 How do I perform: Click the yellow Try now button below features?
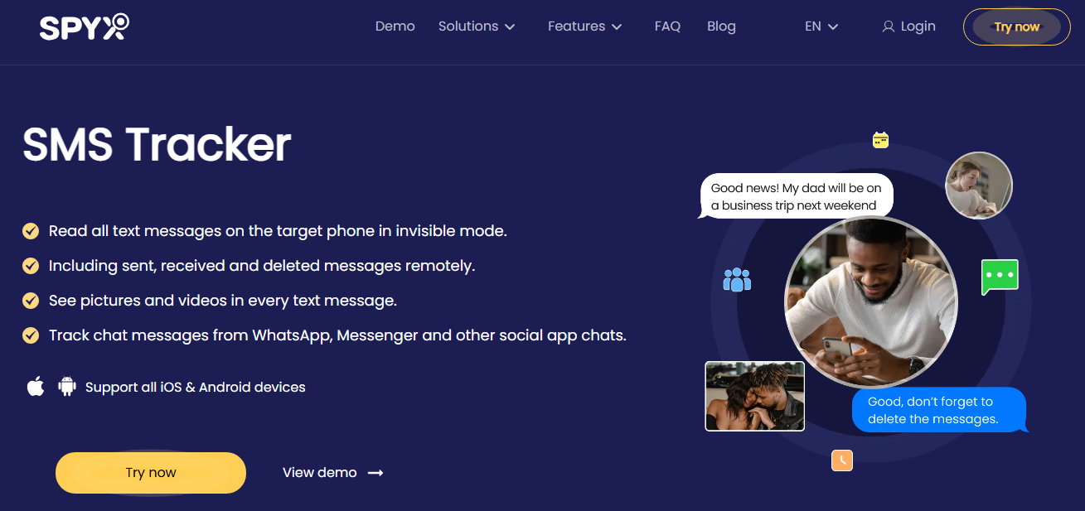151,473
